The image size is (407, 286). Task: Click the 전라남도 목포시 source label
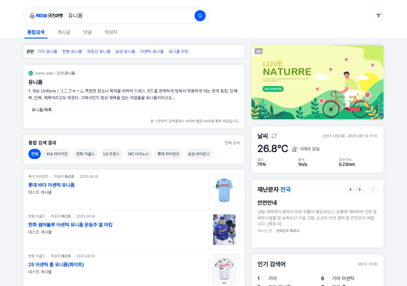(287, 231)
